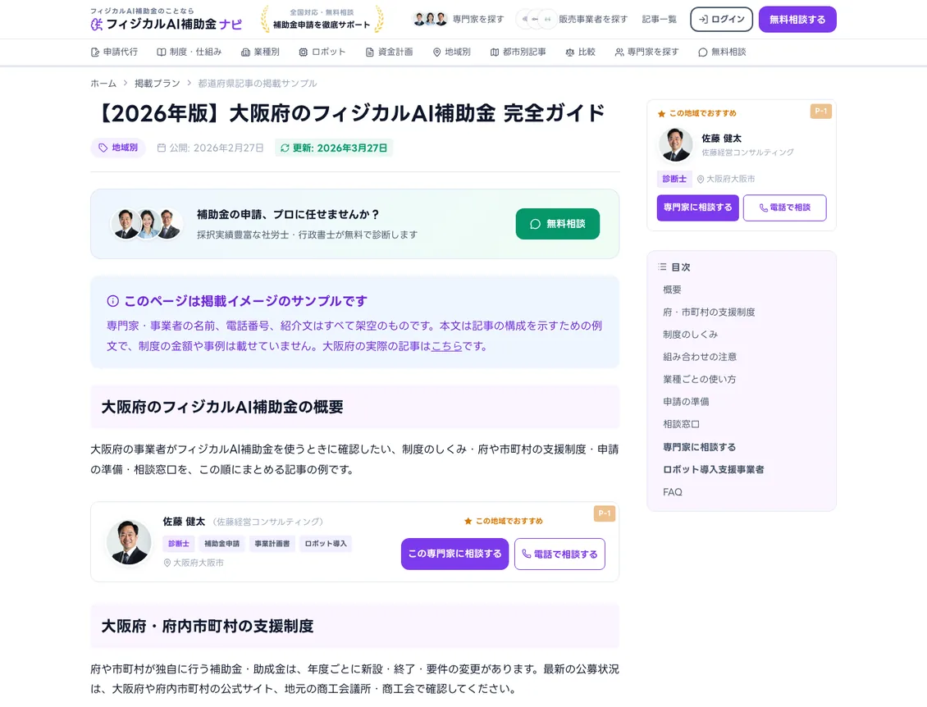
Task: Click 佐藤 健太 portrait in article card
Action: (129, 542)
